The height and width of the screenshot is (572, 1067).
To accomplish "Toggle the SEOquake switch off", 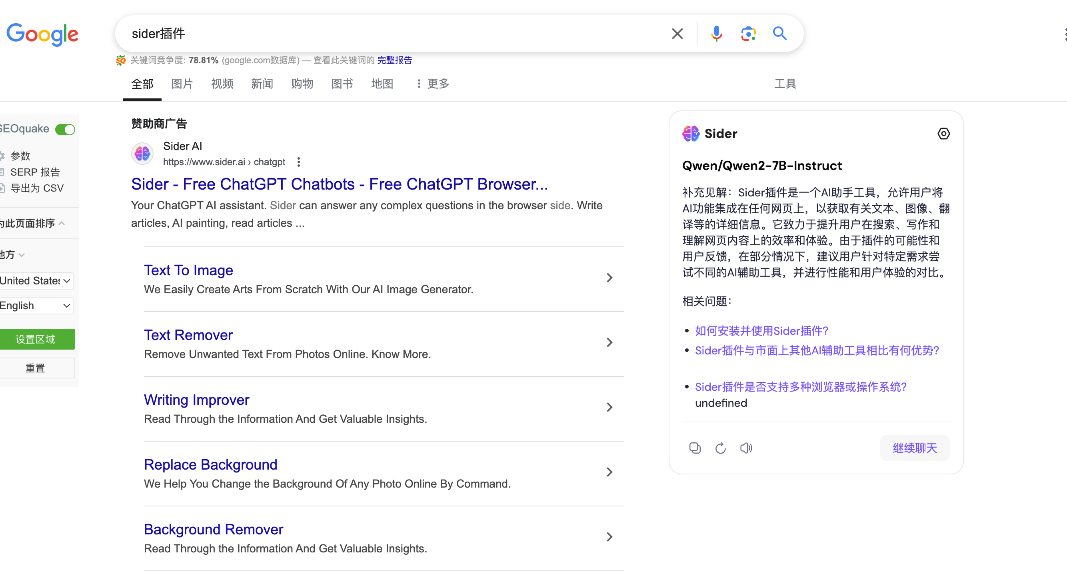I will [x=65, y=129].
